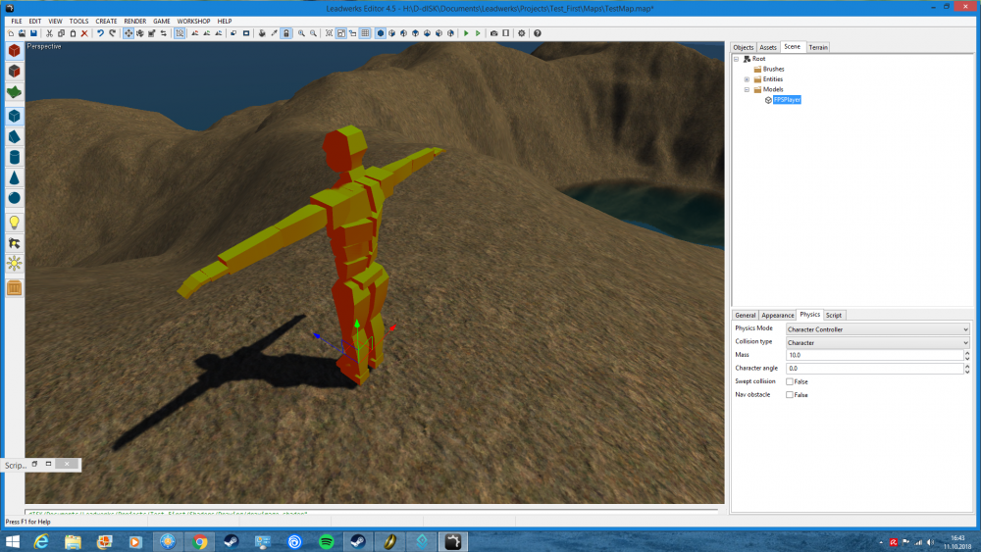Open Google Chrome from the taskbar
This screenshot has height=552, width=981.
(199, 541)
